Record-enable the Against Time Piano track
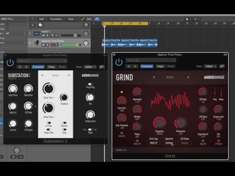 tap(52, 45)
